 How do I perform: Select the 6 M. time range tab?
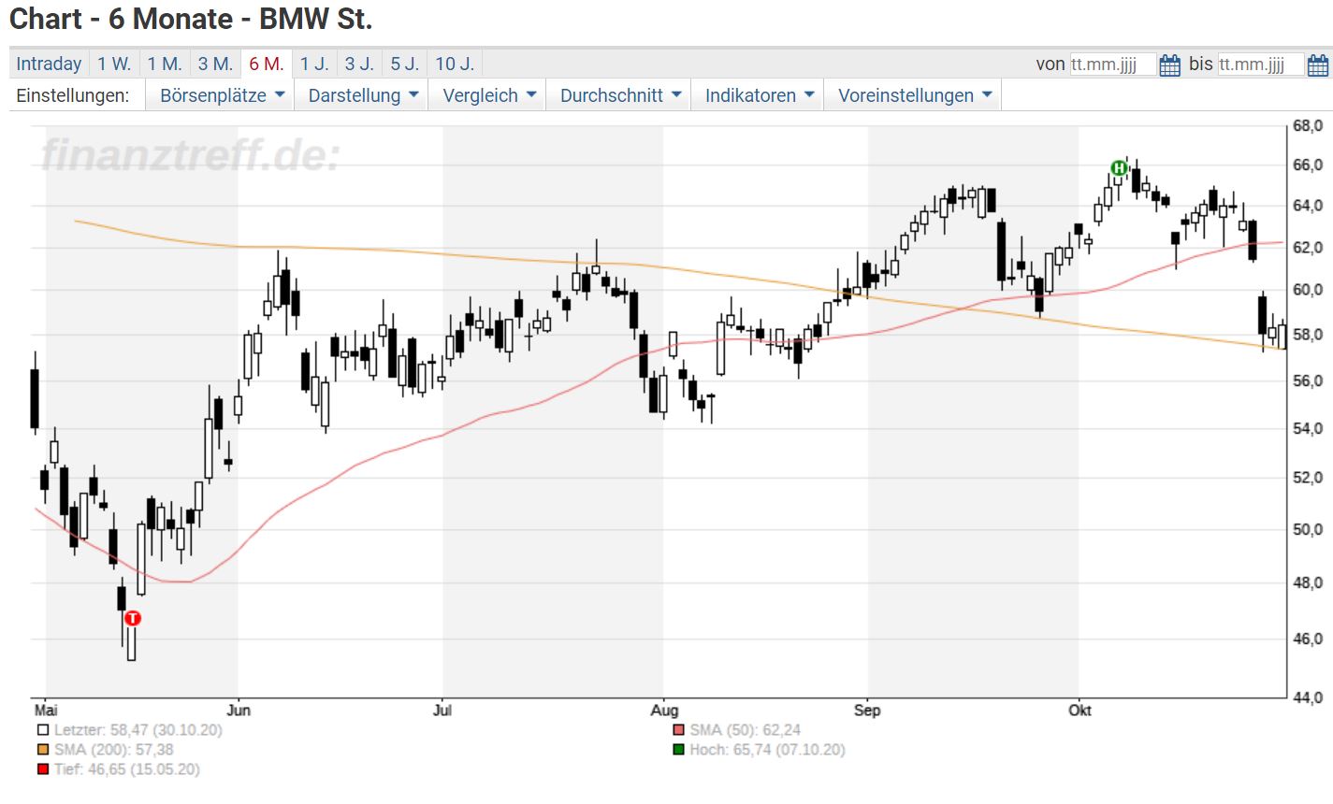pyautogui.click(x=267, y=64)
